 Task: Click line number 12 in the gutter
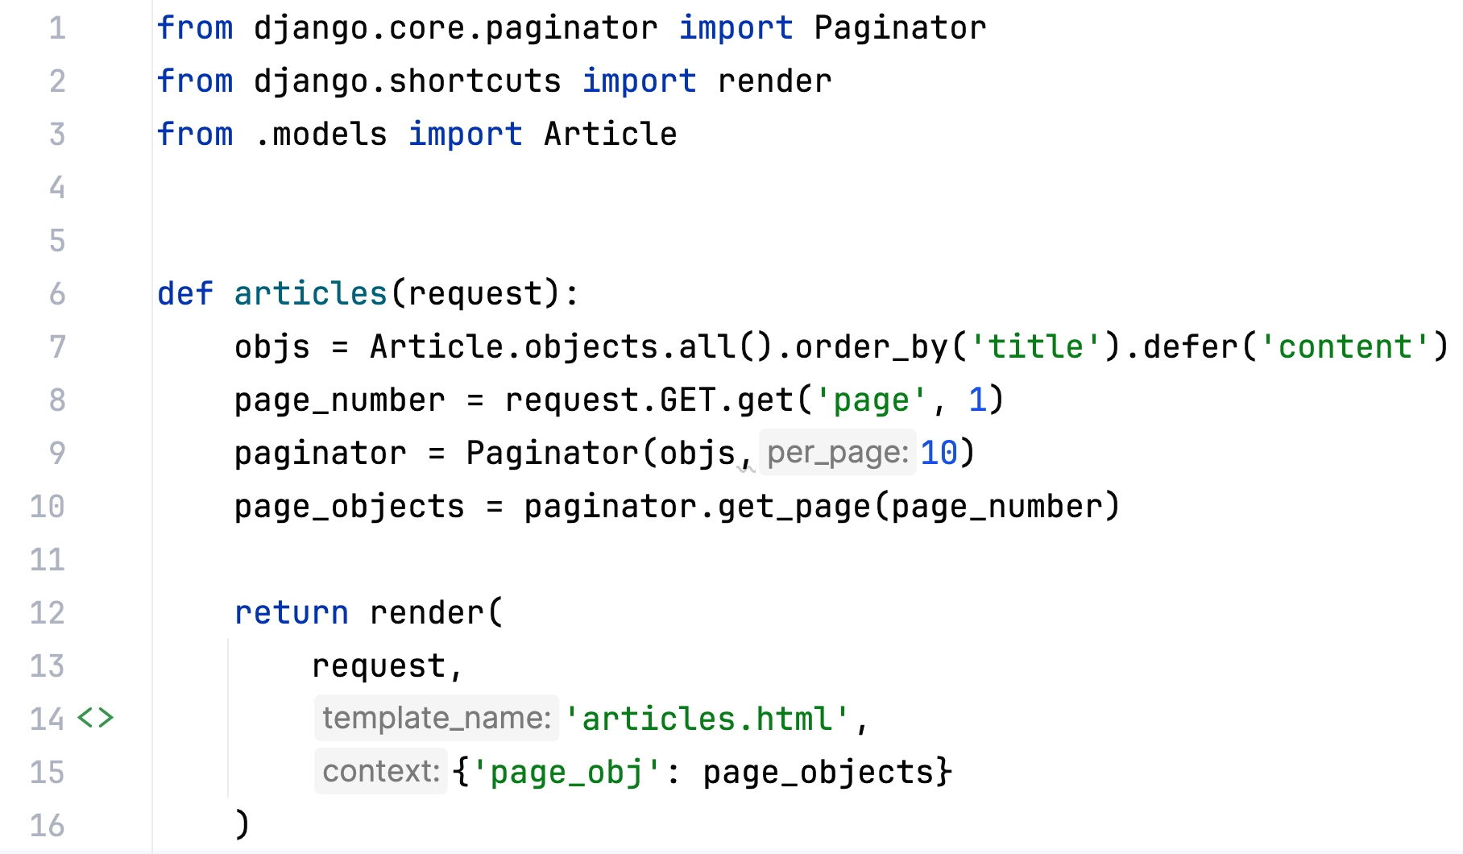coord(47,613)
